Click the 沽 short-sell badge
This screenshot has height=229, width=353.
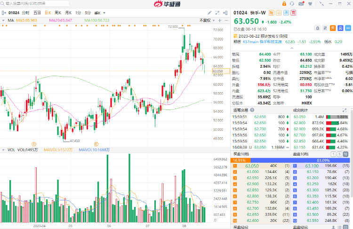point(279,13)
